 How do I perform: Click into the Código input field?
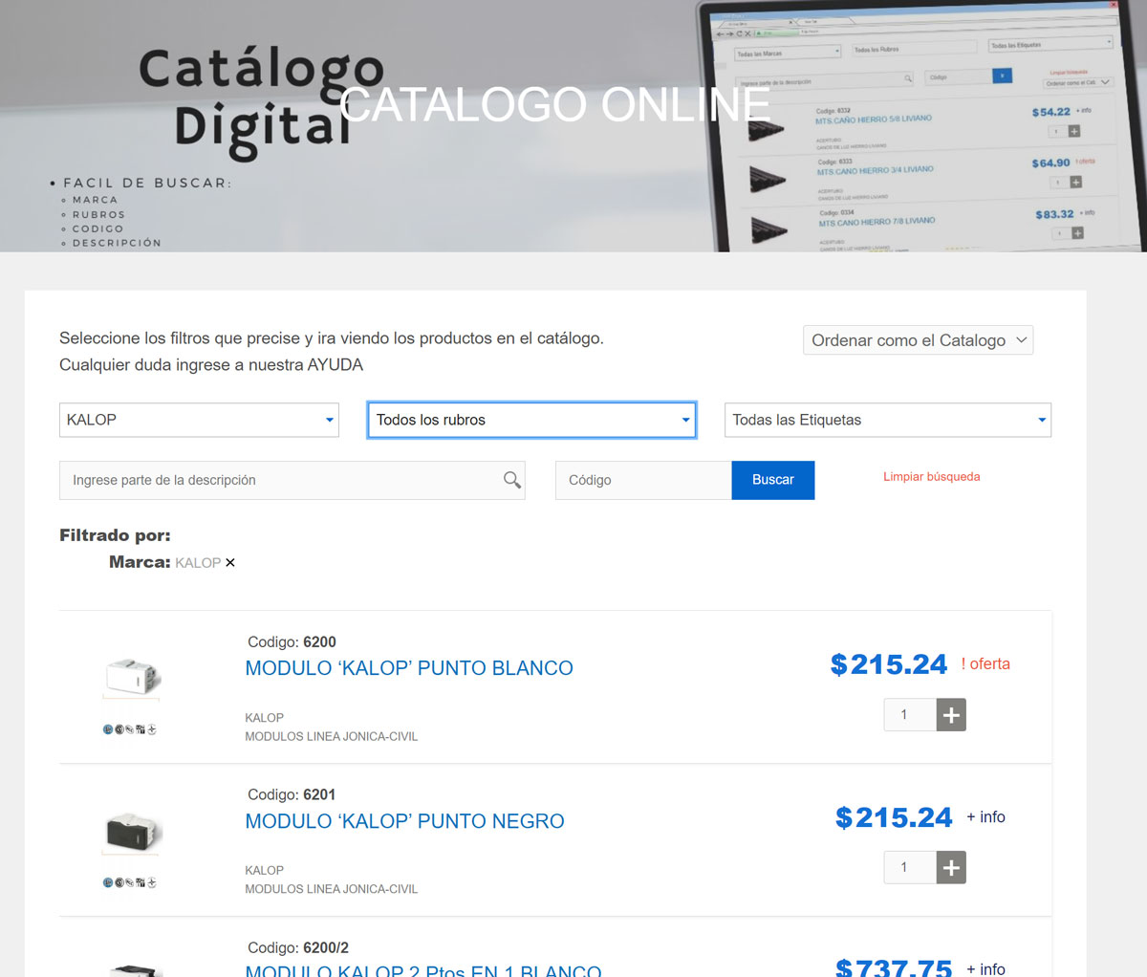[642, 480]
